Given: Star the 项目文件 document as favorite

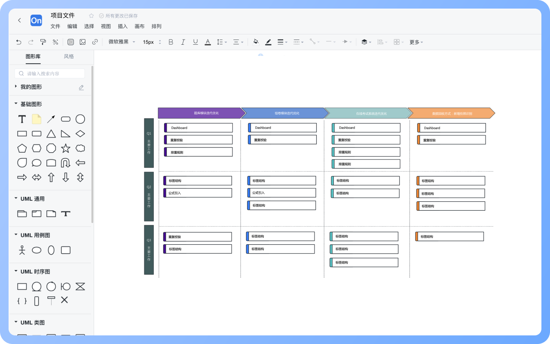Looking at the screenshot, I should (91, 16).
